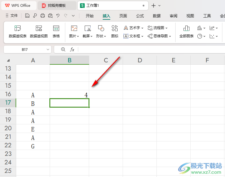Open the Icons (图标) library
Image resolution: width=225 pixels, height=177 pixels.
[x=115, y=32]
